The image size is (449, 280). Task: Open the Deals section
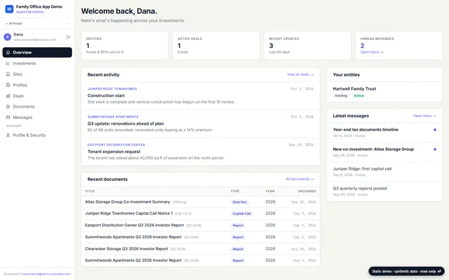coord(37,96)
